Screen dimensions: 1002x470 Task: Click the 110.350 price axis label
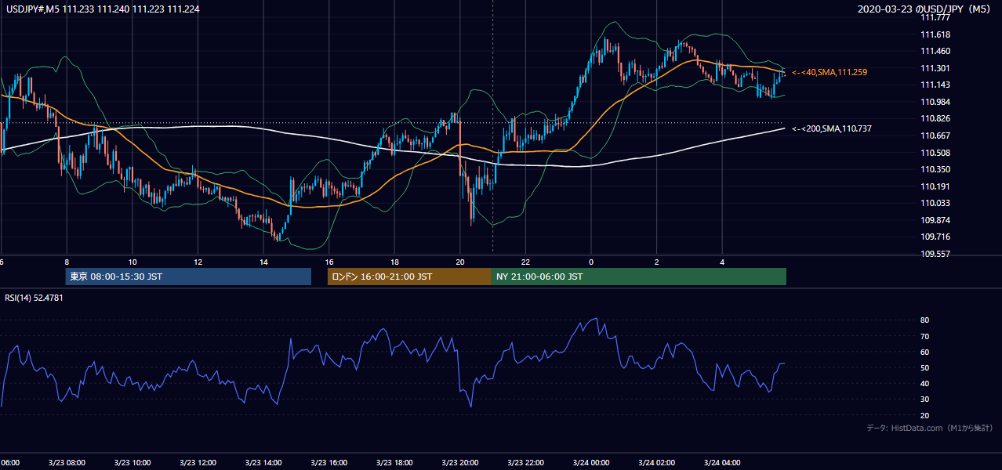(935, 169)
